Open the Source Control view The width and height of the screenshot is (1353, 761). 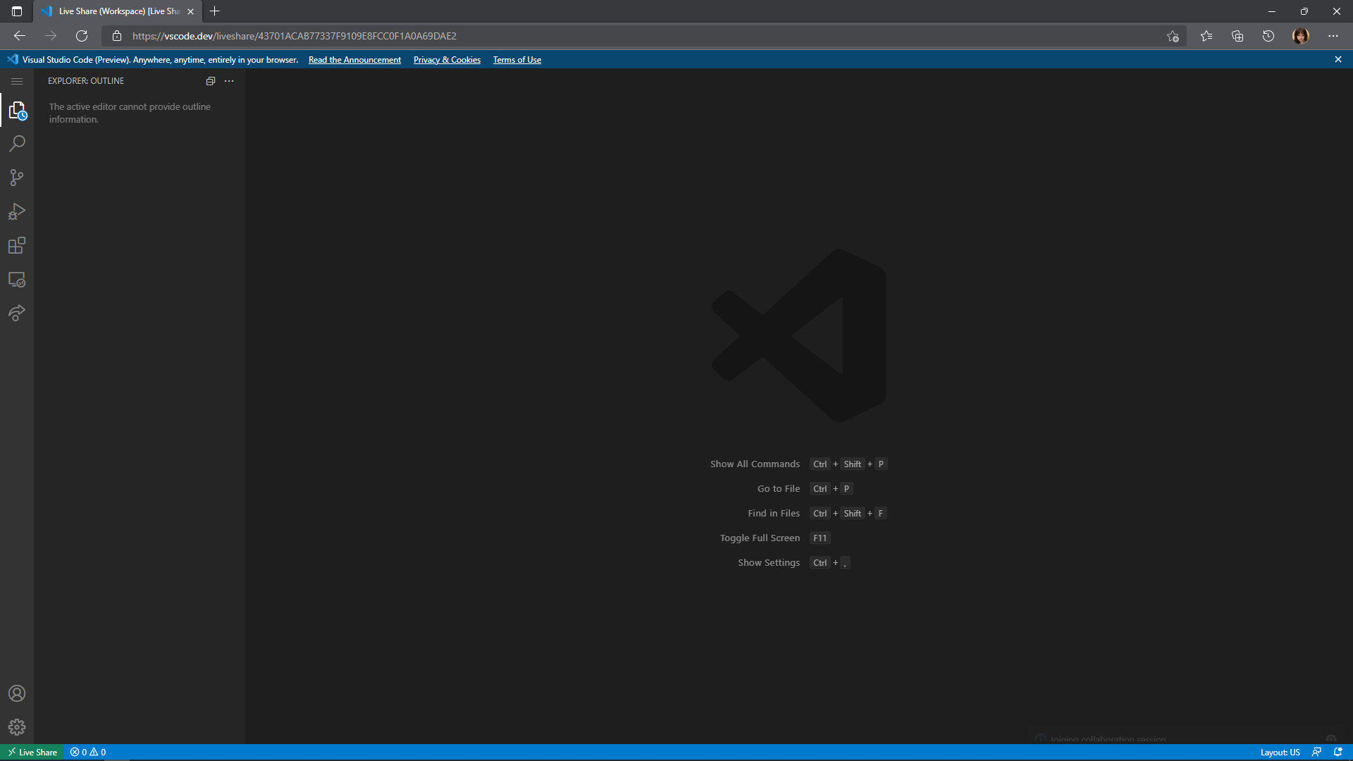point(17,178)
